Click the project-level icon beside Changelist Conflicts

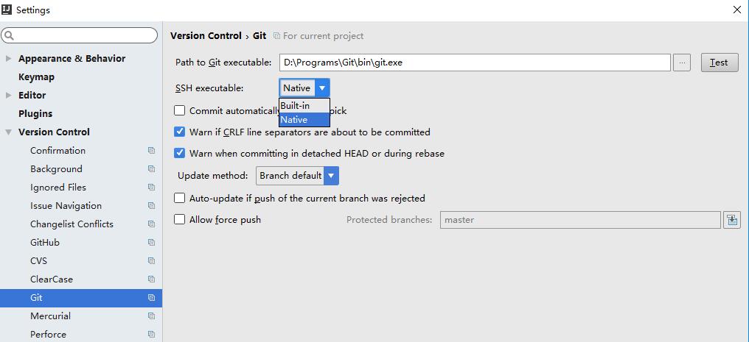click(151, 224)
